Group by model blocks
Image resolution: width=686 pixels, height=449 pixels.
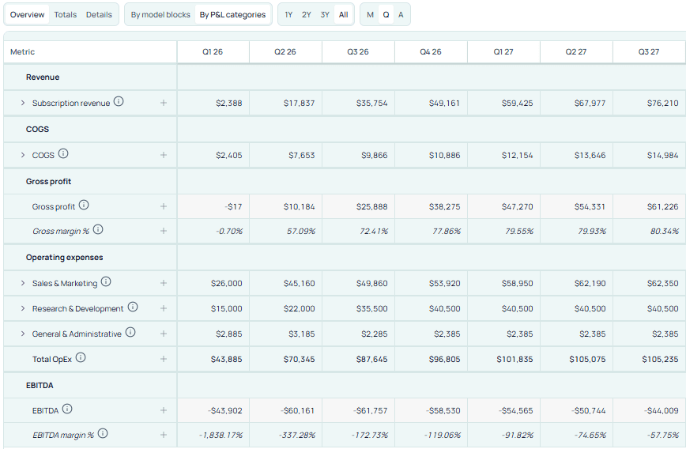160,14
